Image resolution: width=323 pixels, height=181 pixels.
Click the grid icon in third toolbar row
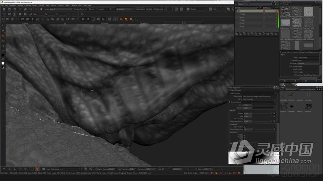[x=63, y=19]
